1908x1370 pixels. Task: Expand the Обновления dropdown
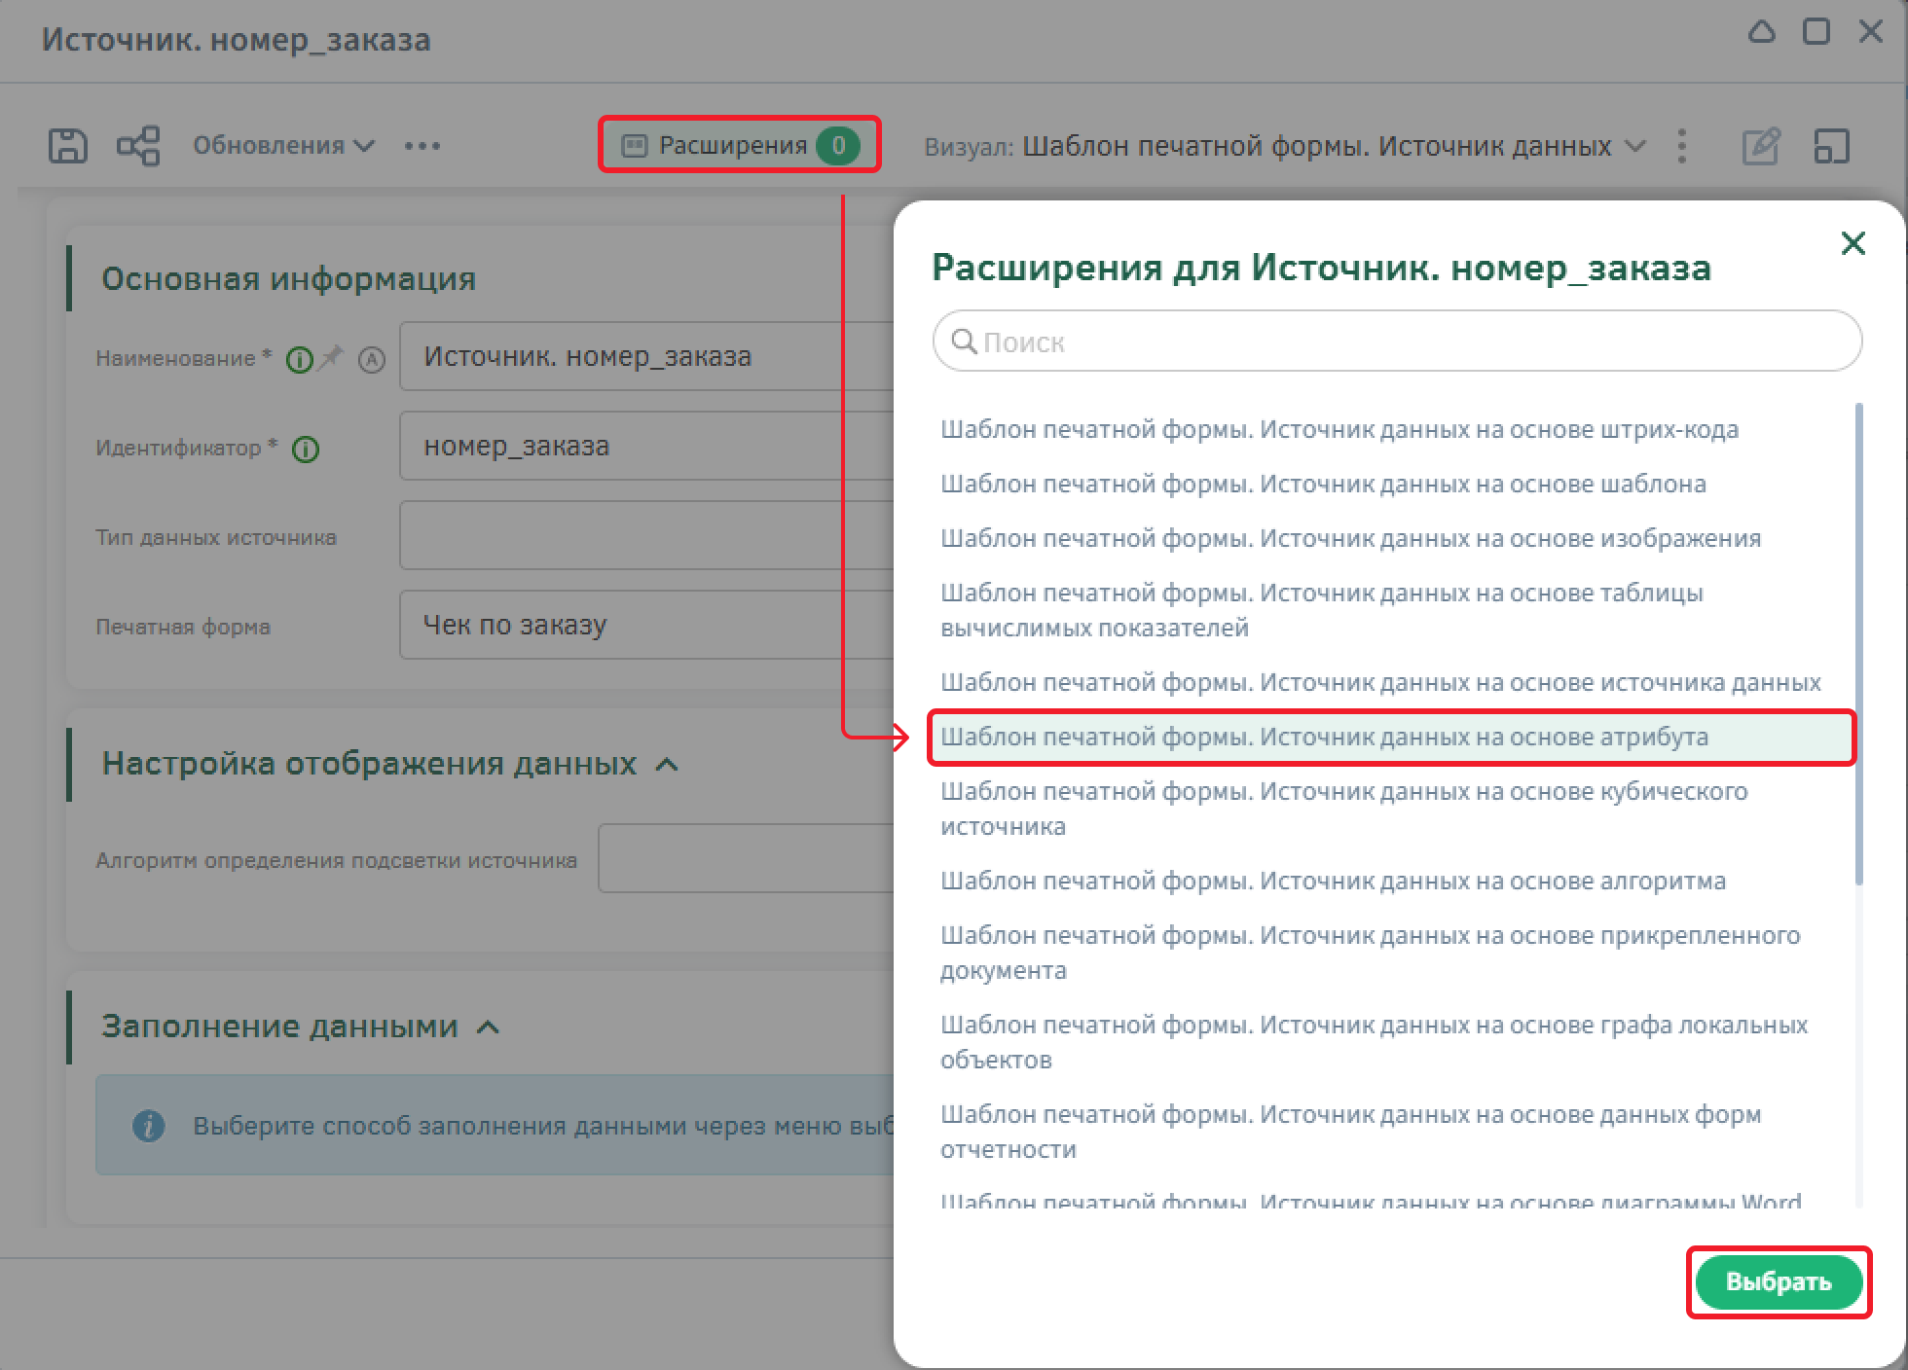[x=283, y=146]
